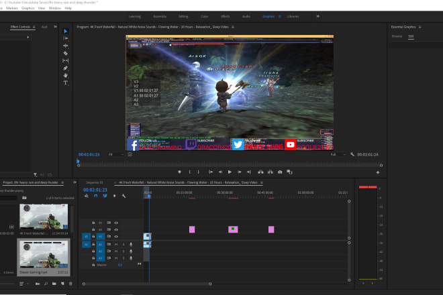
Task: Select the Hand tool
Action: pyautogui.click(x=66, y=75)
